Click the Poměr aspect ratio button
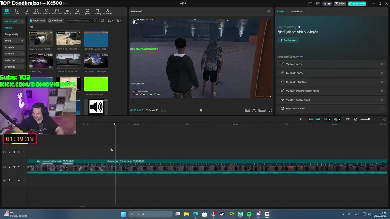The width and height of the screenshot is (390, 219). (262, 110)
